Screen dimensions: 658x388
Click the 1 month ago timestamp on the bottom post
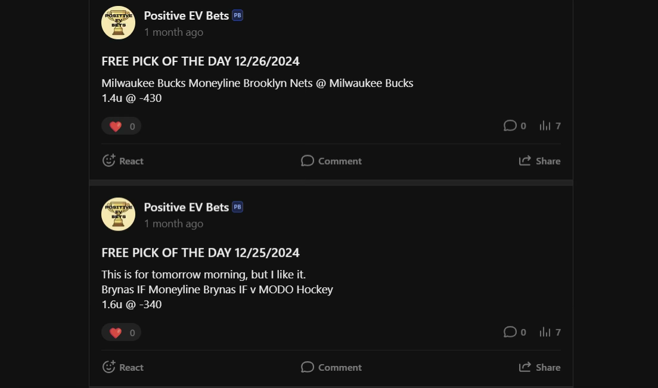click(173, 224)
